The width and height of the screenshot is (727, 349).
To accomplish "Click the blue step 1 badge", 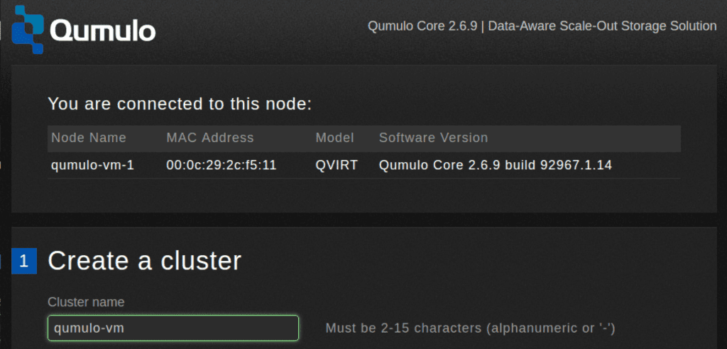I will point(24,262).
